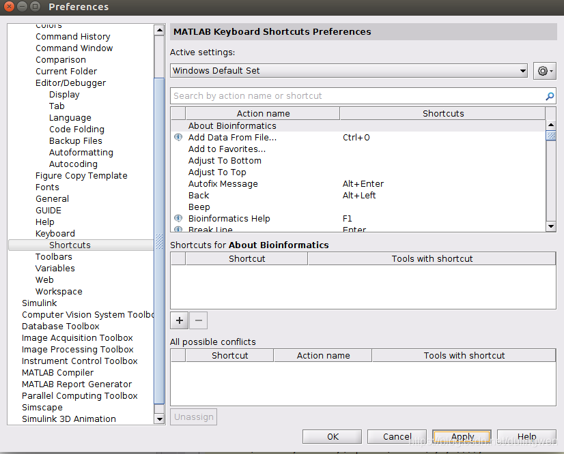Open Command History preferences
Viewport: 564px width, 454px height.
coord(72,37)
